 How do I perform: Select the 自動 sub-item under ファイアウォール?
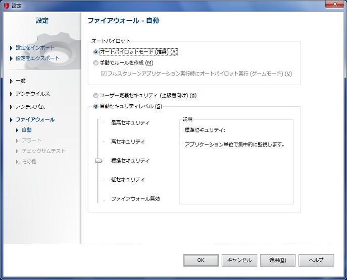pos(27,130)
